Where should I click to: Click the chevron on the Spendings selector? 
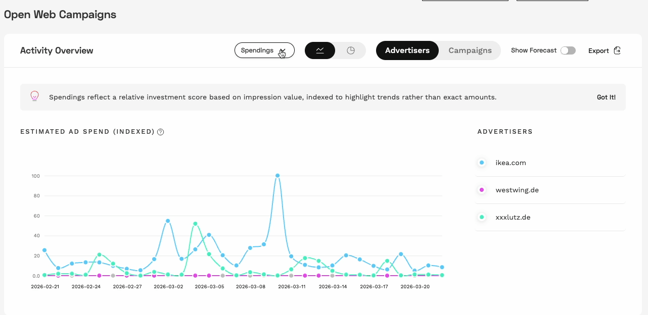tap(282, 50)
